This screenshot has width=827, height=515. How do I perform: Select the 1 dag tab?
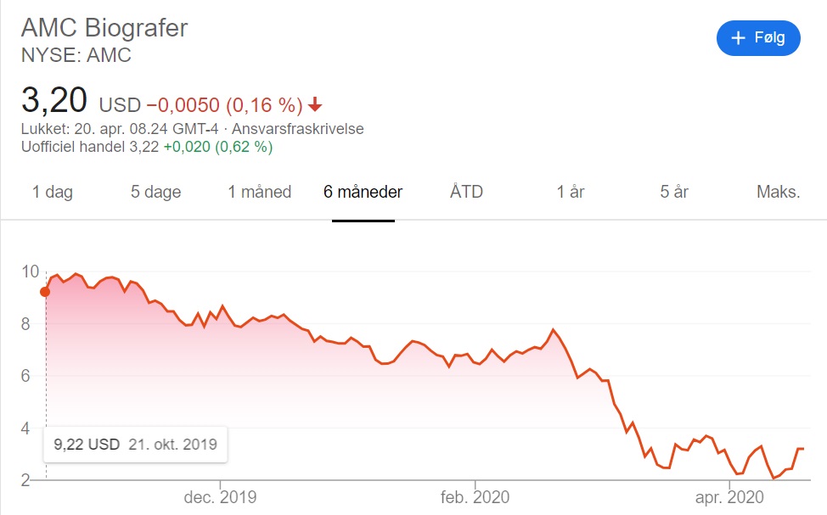click(52, 192)
